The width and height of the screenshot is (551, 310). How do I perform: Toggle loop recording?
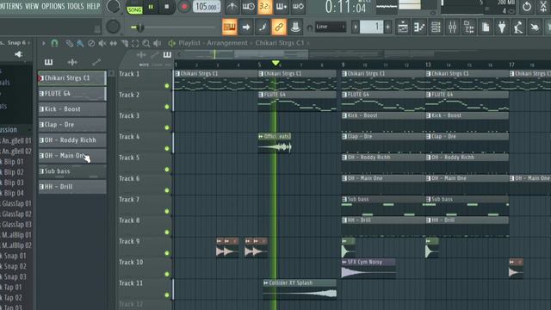tap(298, 7)
